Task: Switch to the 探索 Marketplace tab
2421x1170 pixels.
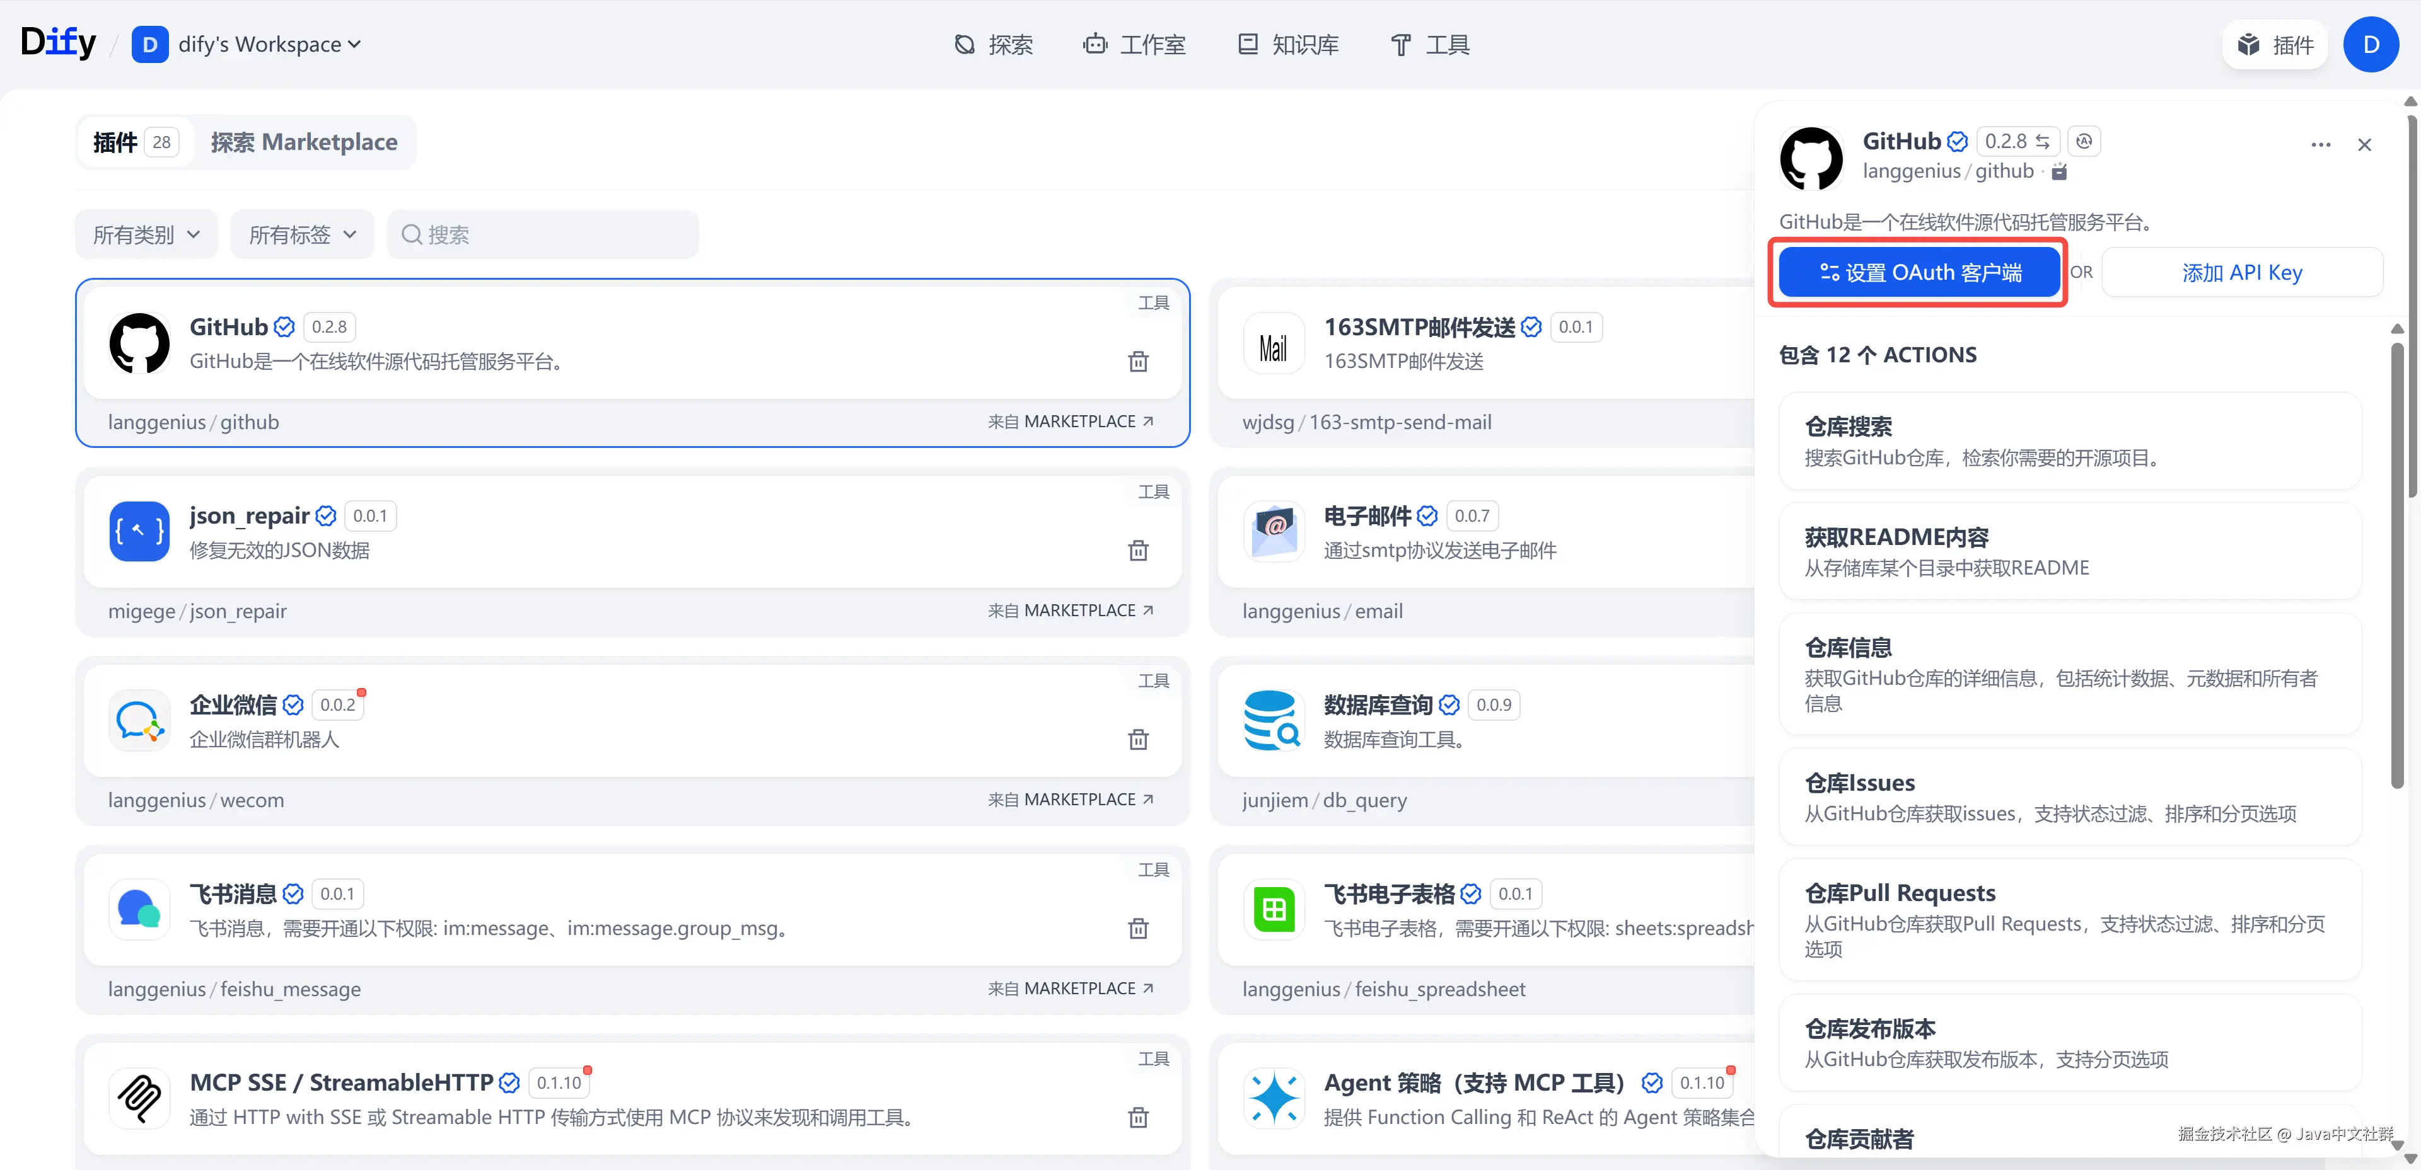Action: tap(303, 142)
